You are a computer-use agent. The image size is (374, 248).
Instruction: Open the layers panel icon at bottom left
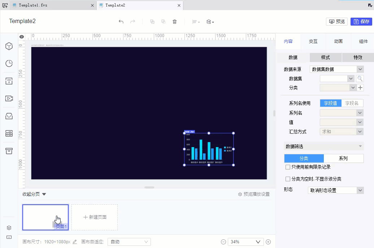(x=9, y=228)
